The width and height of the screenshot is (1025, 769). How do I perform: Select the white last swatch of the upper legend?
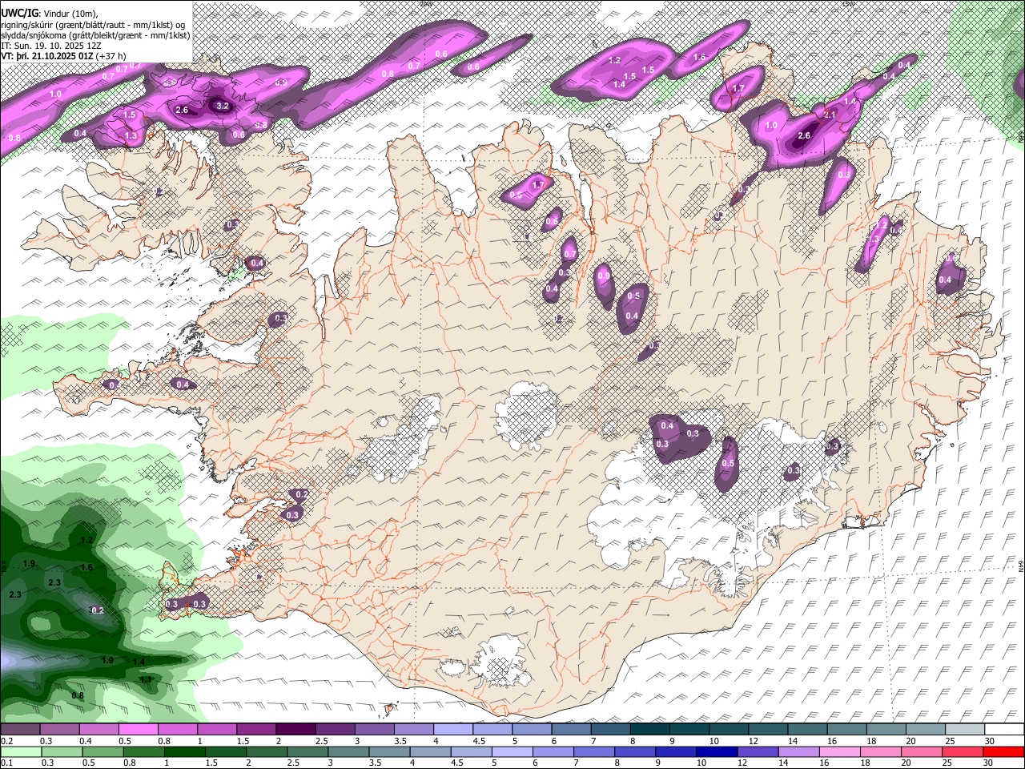click(x=1003, y=730)
